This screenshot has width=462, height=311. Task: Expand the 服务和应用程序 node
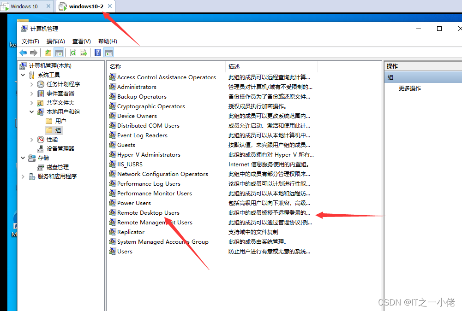tap(23, 176)
